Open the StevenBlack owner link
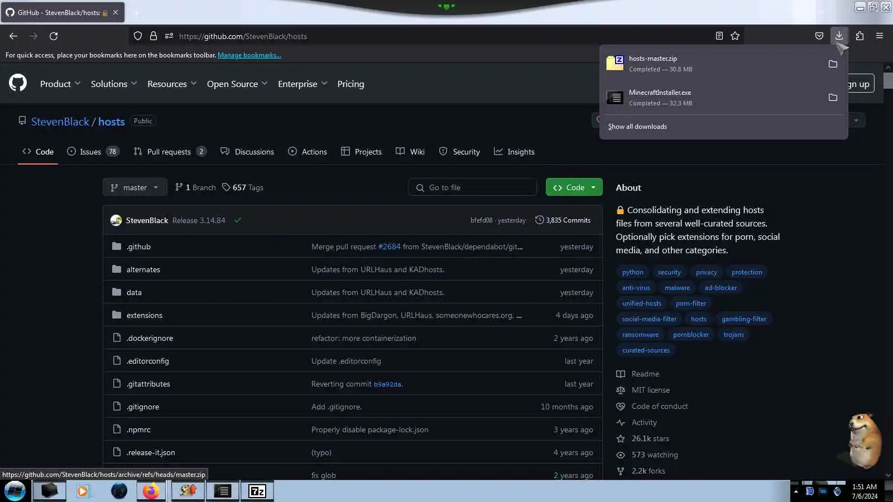The image size is (893, 502). point(60,122)
